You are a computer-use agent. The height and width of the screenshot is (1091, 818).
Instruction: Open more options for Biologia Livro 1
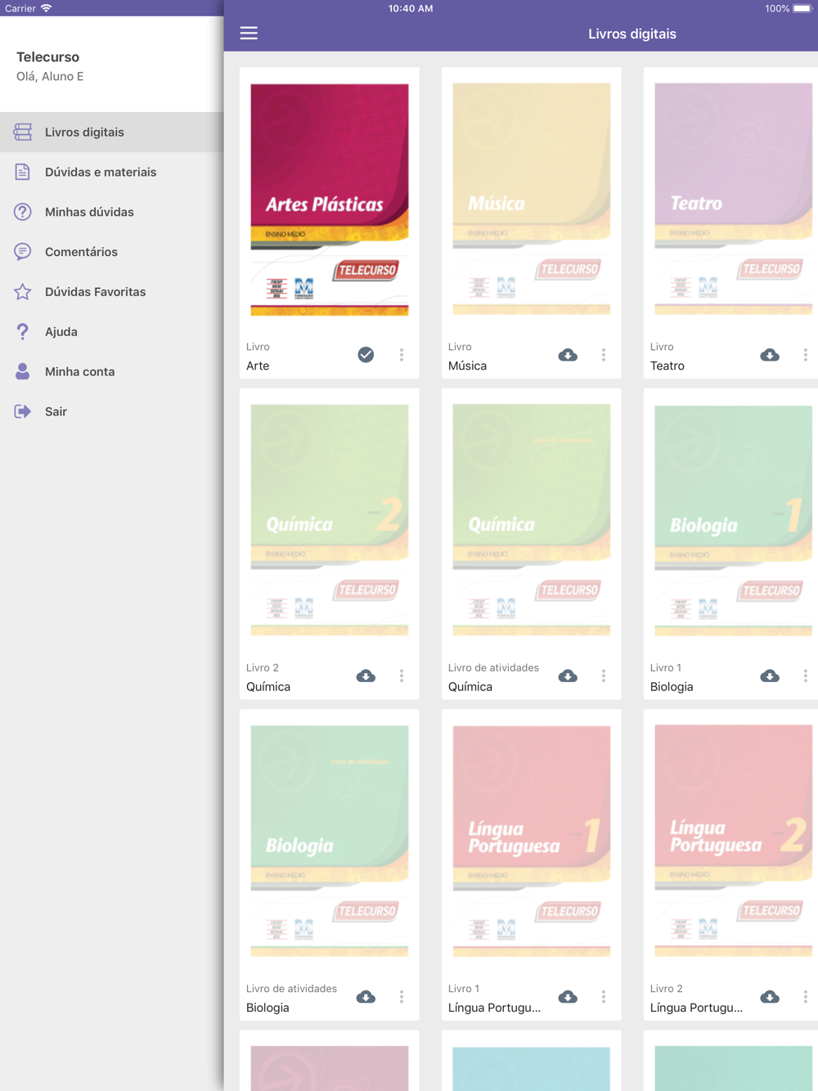[x=806, y=676]
